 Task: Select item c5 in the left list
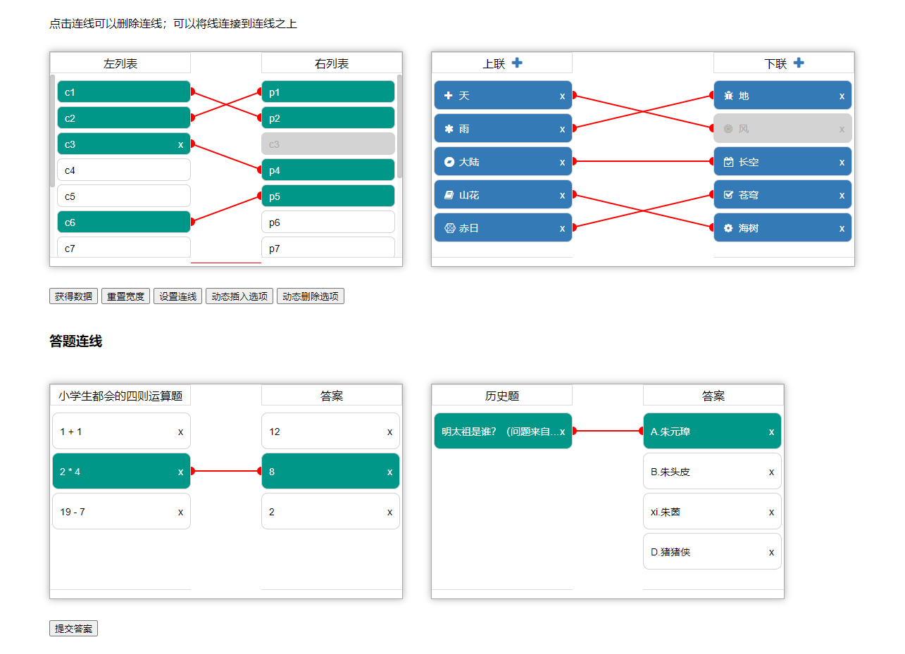(x=124, y=196)
